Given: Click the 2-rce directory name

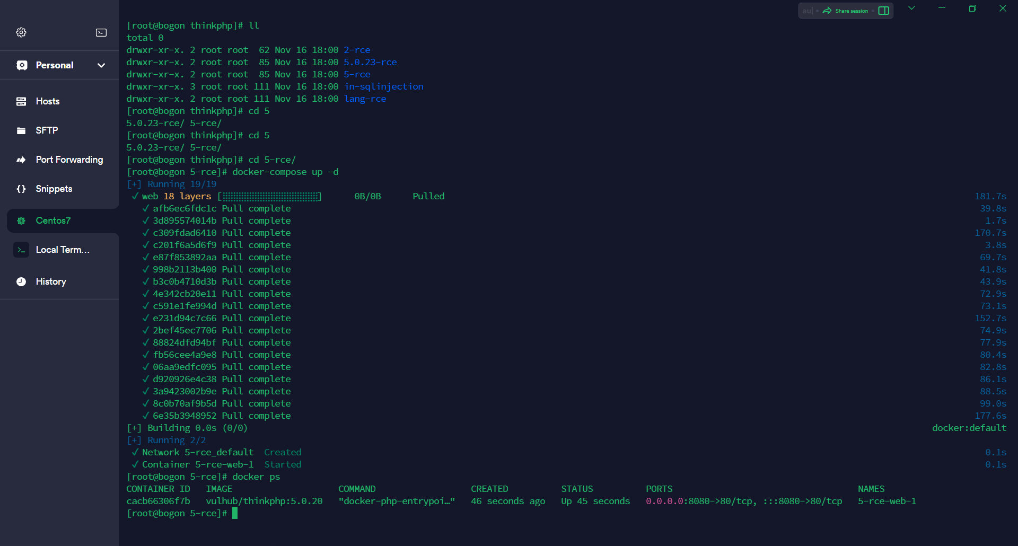Looking at the screenshot, I should 357,50.
